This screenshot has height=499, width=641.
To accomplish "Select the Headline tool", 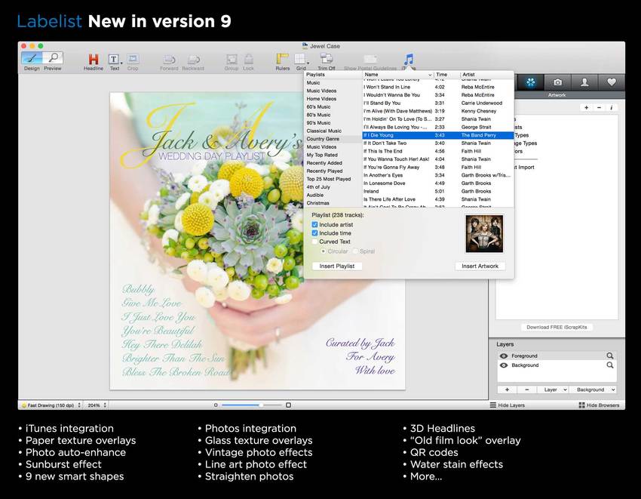I will pos(94,60).
